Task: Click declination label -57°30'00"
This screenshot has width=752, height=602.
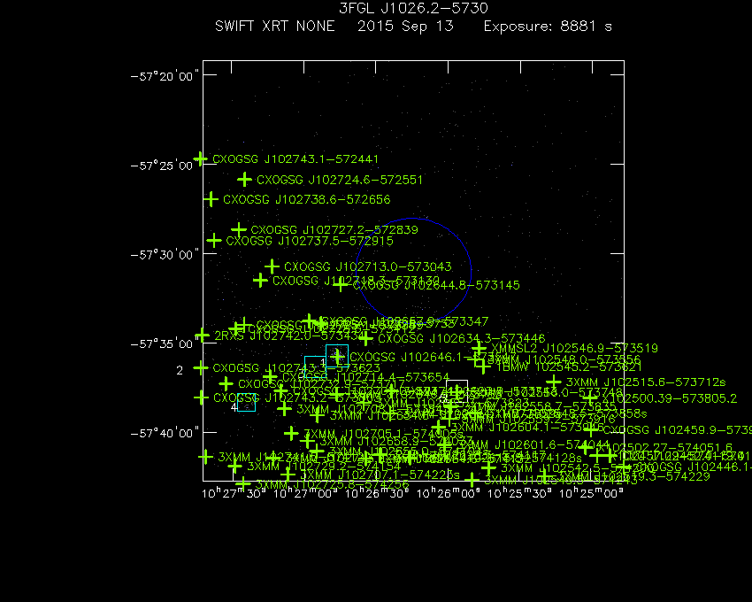Action: click(165, 254)
